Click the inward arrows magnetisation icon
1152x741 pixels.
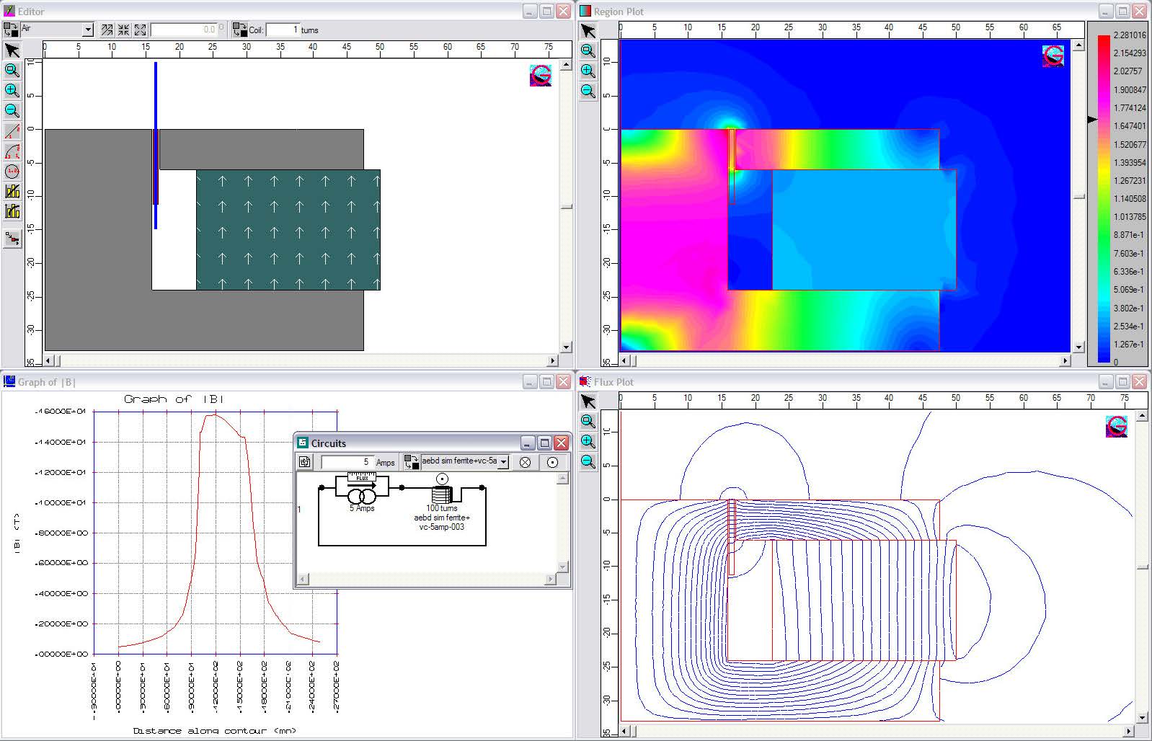tap(123, 30)
